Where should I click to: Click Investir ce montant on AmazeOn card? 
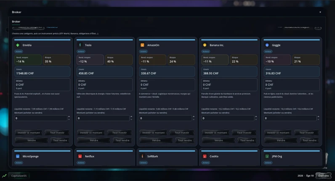click(x=154, y=133)
